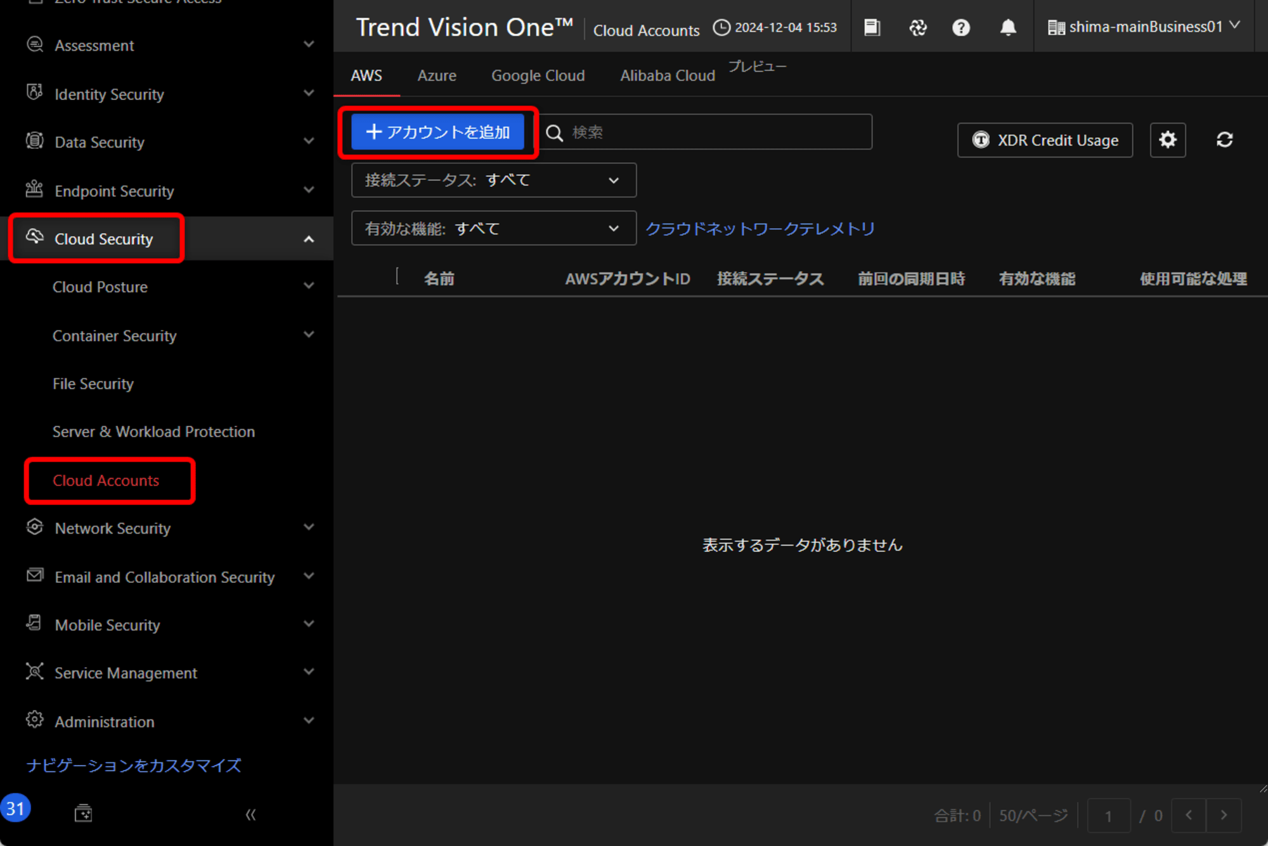Switch to the Google Cloud tab
This screenshot has width=1268, height=846.
pos(538,75)
